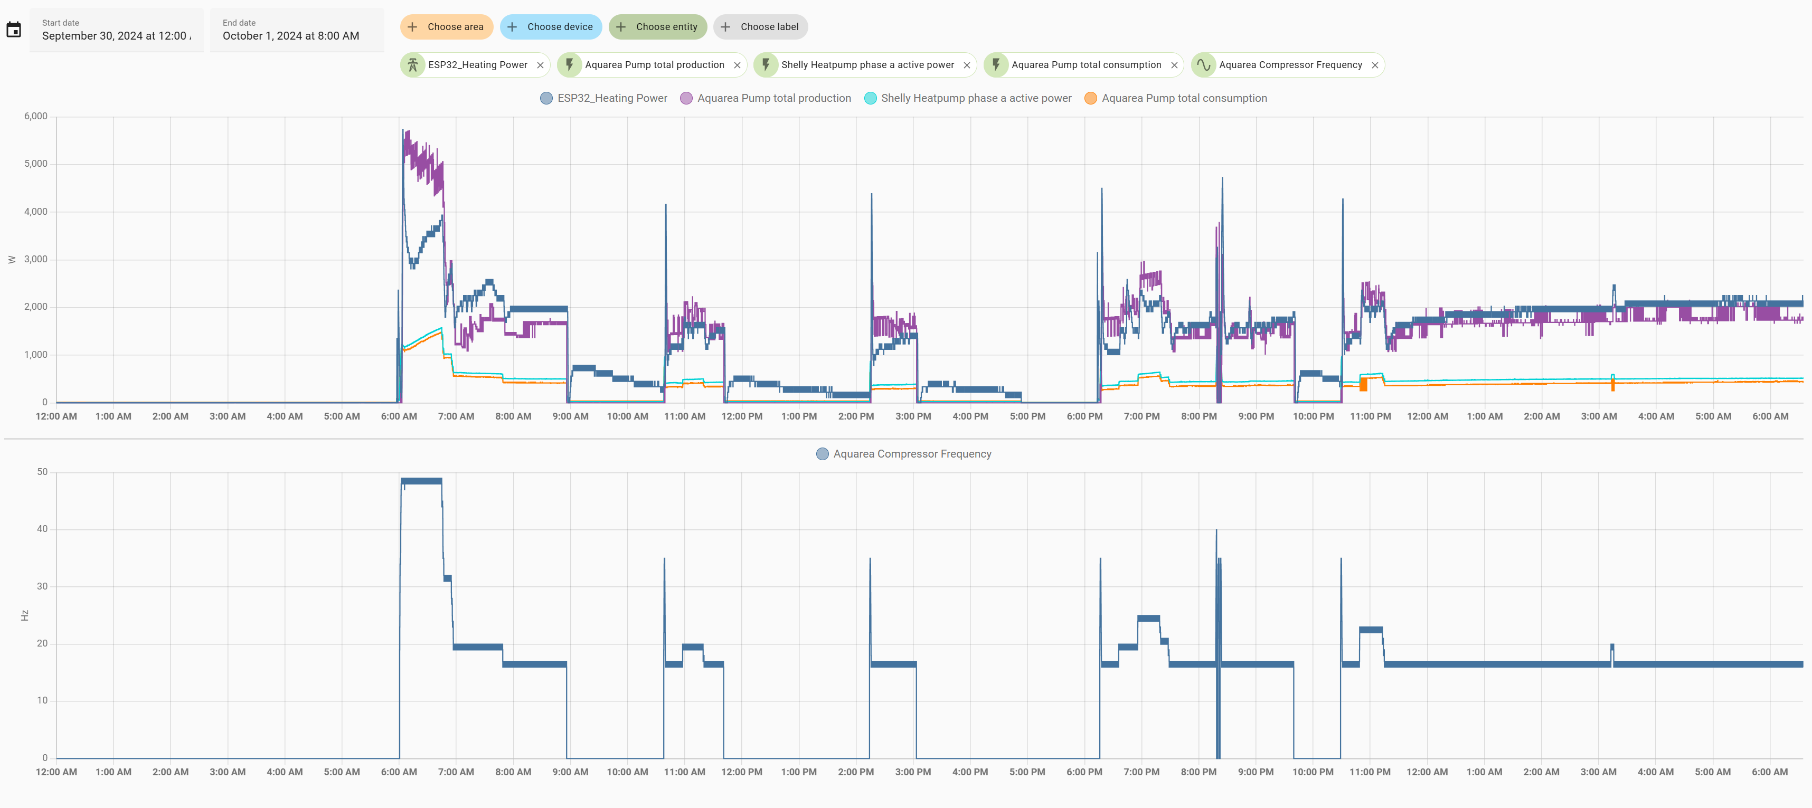The image size is (1812, 808).
Task: Remove Shelly Heatpump phase a active power chip
Action: point(967,65)
